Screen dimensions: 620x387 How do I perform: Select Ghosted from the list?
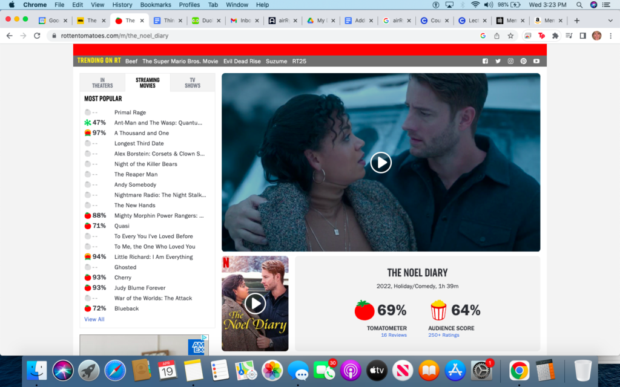[125, 267]
